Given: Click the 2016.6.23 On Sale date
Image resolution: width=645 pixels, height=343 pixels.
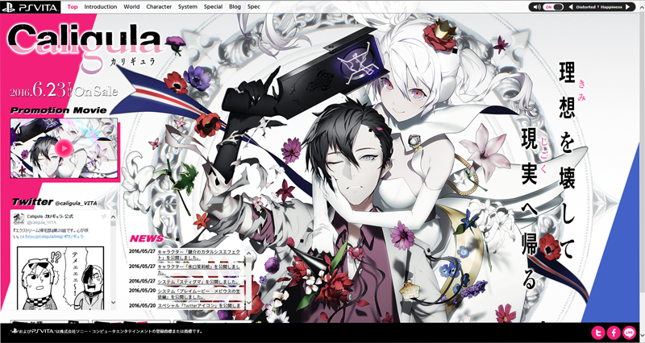Looking at the screenshot, I should pos(64,91).
